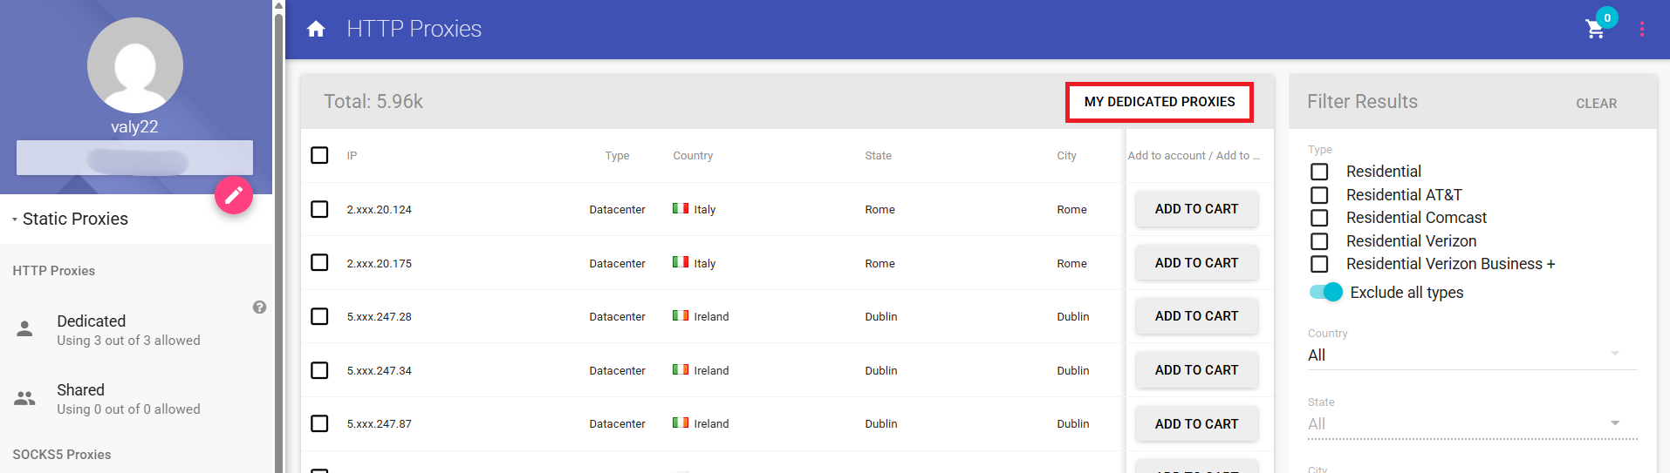Click the user avatar picture
Screen dimensions: 1670x473
pos(135,65)
